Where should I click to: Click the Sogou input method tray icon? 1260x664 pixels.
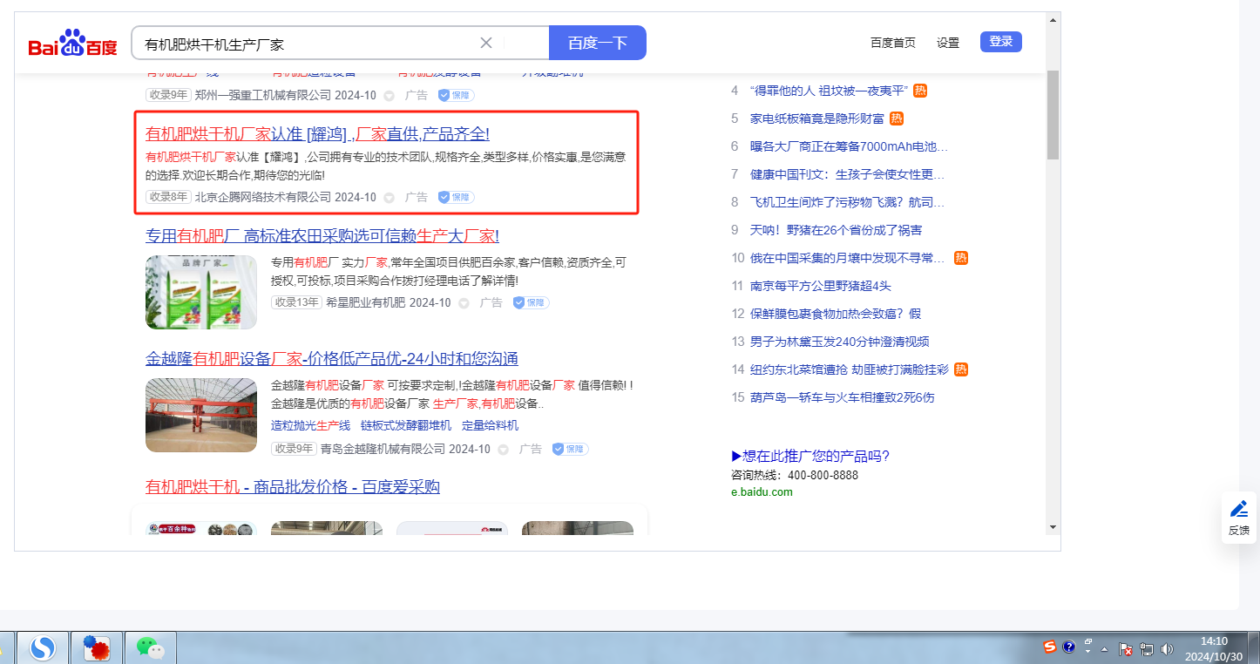[1050, 647]
